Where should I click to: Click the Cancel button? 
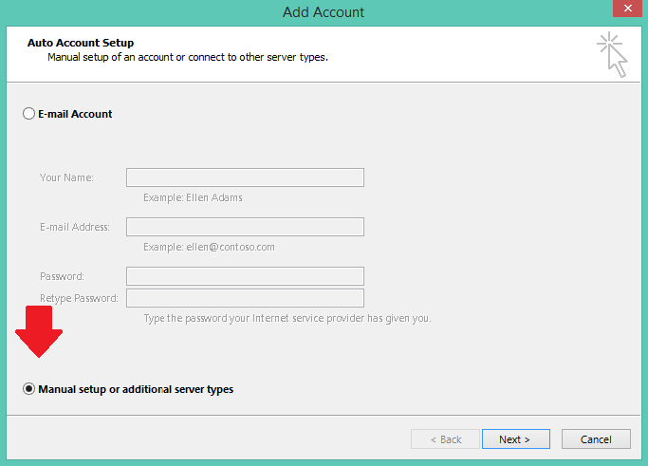596,439
